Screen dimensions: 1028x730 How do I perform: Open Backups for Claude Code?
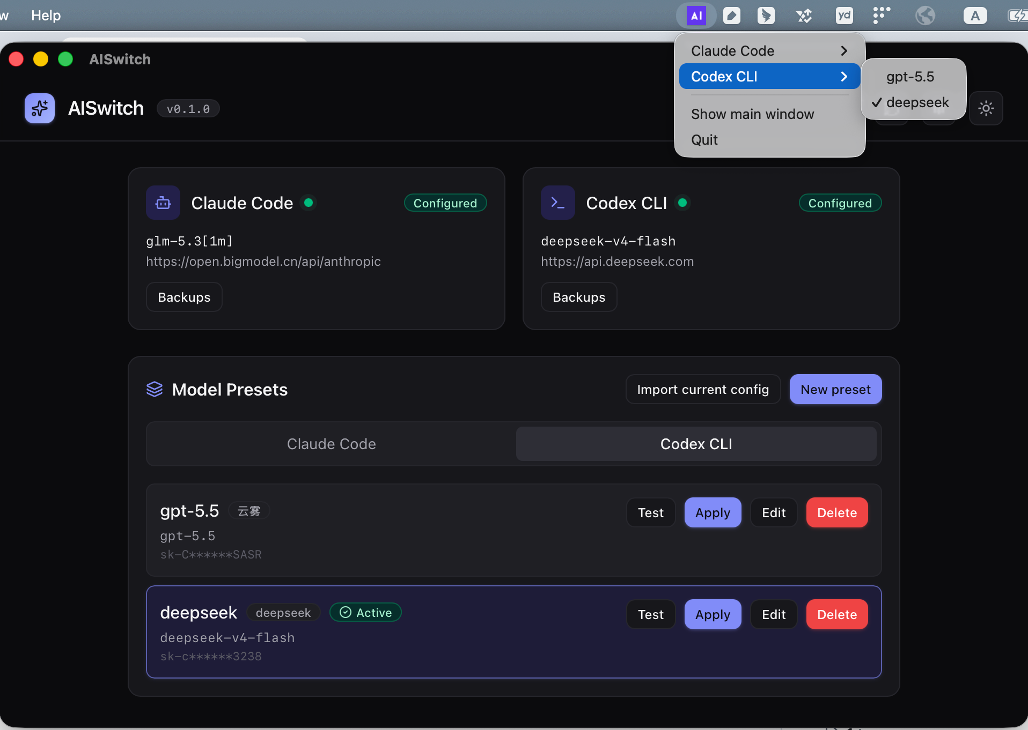[184, 297]
